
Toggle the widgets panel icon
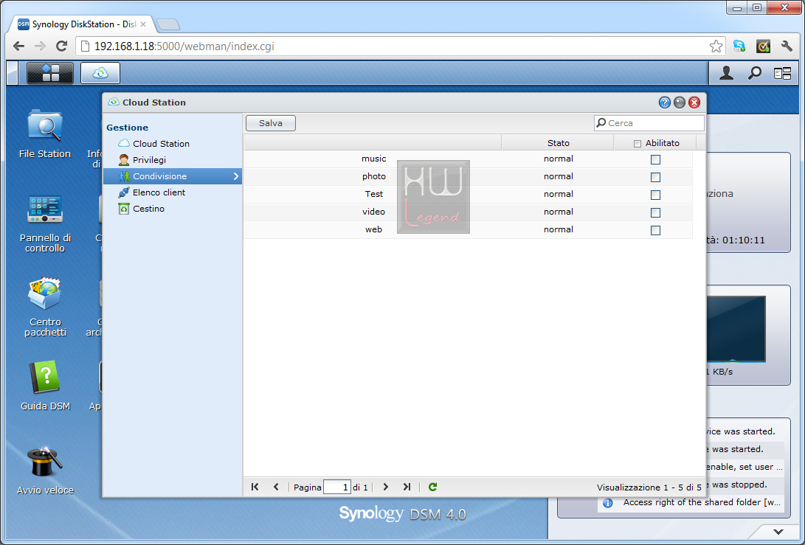click(x=782, y=74)
